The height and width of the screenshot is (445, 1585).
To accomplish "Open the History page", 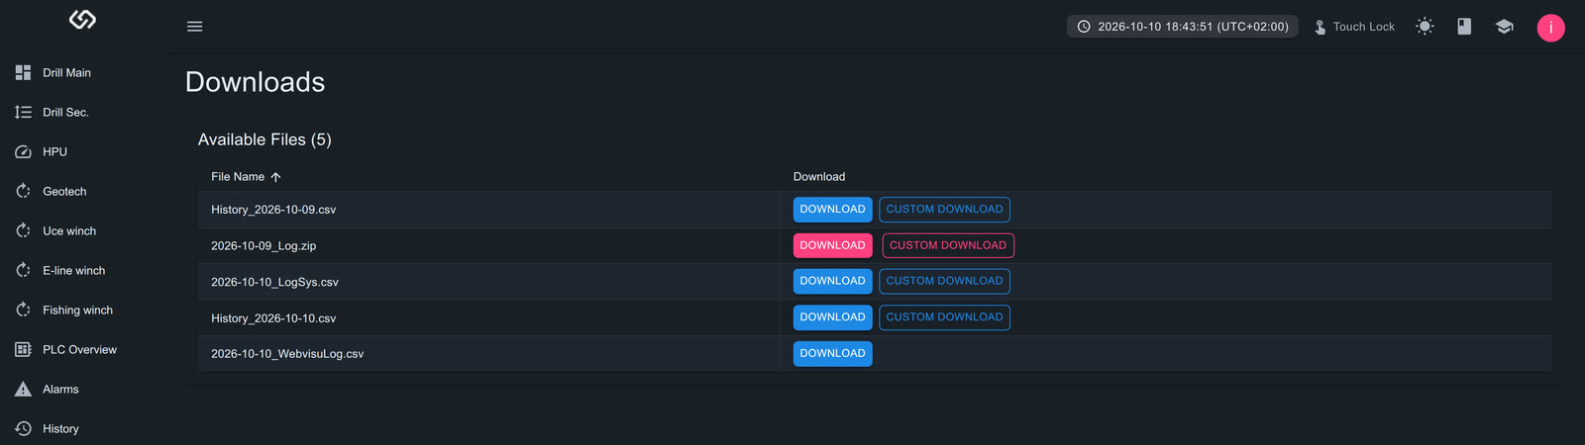I will coord(60,428).
